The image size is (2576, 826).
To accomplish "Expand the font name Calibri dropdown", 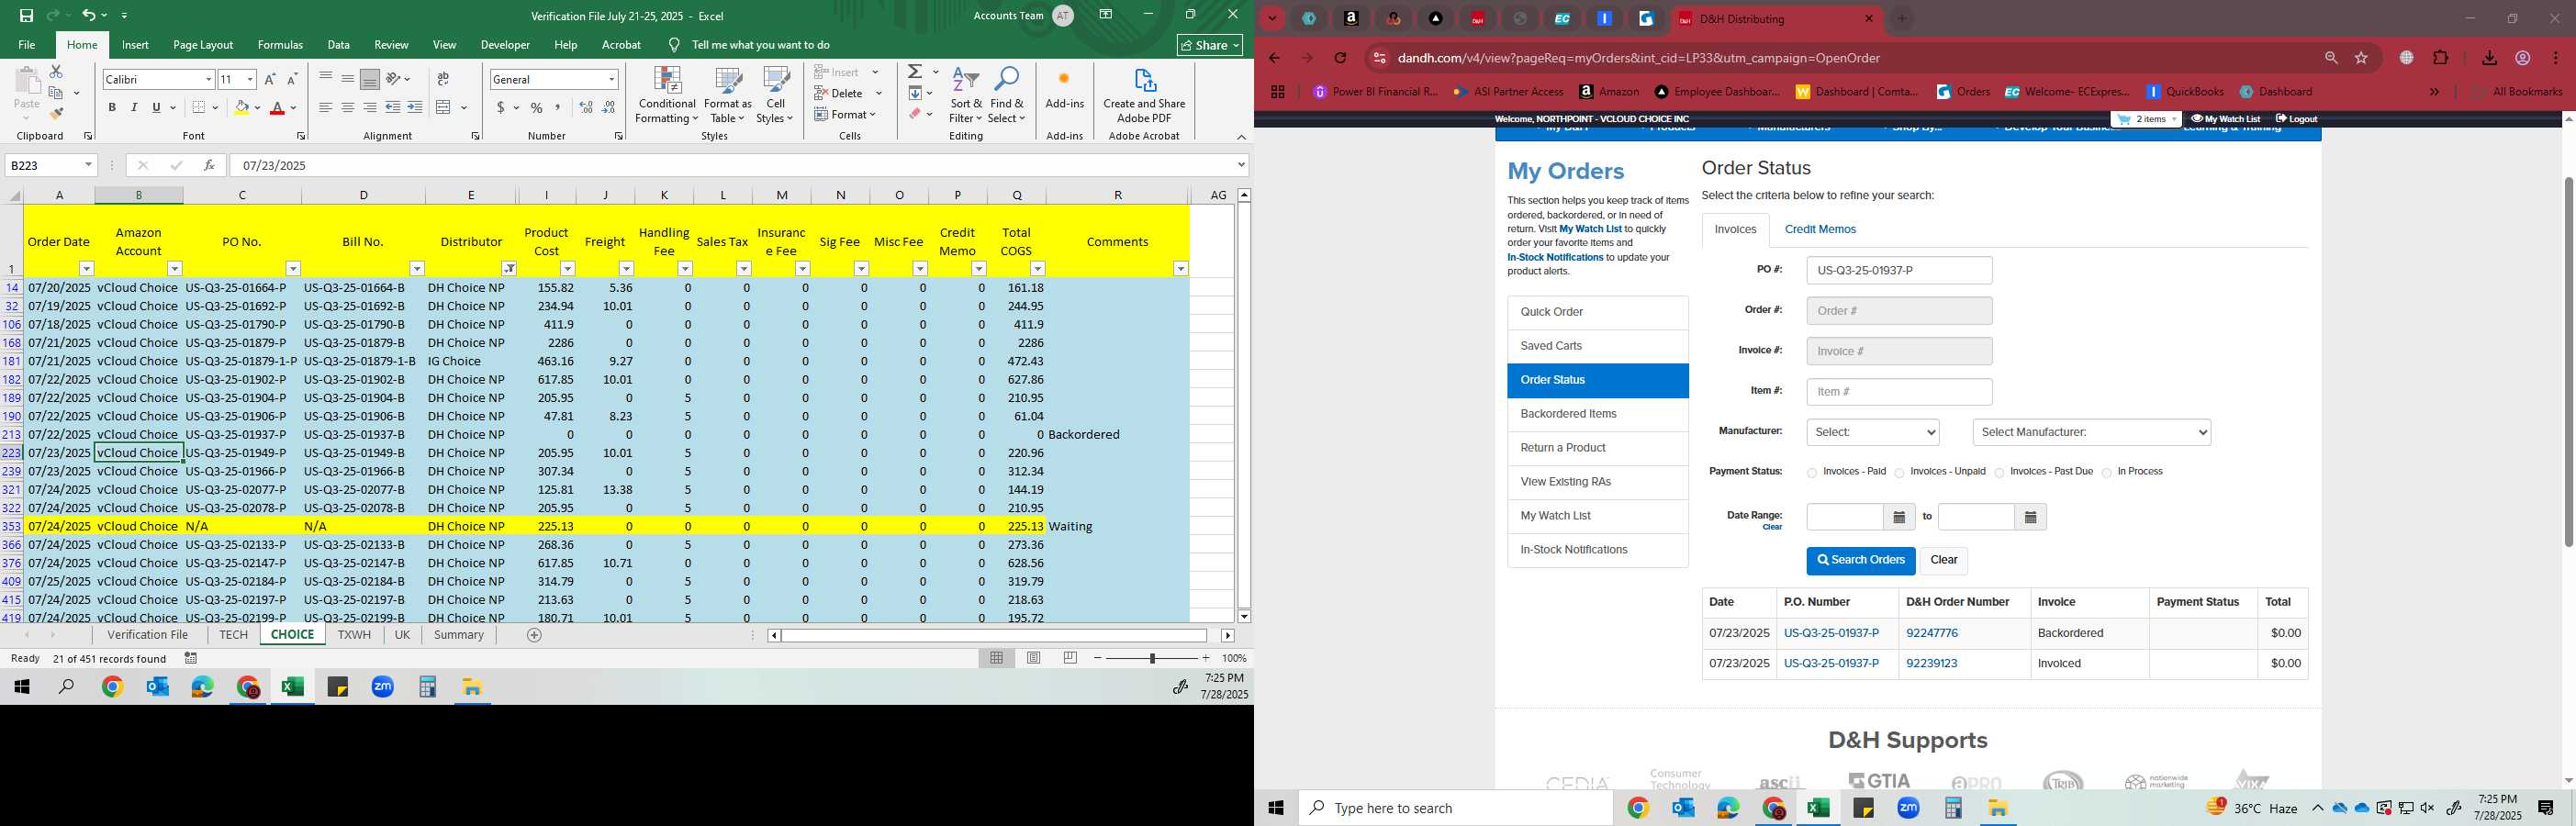I will click(x=208, y=79).
